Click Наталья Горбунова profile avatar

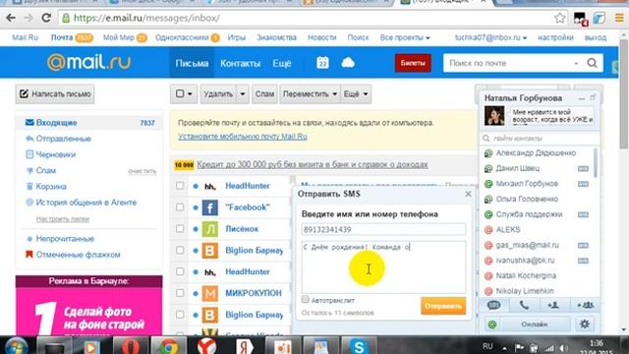point(494,116)
